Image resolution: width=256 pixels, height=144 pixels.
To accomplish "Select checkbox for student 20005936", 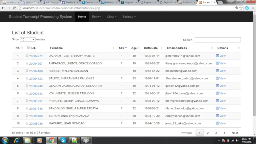I will click(x=27, y=123).
